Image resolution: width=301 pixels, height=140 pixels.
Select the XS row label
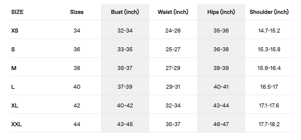(x=15, y=31)
